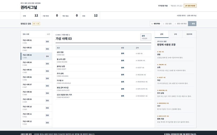Select step 1 변경 확인
Image resolution: width=217 pixels, height=135 pixels.
[x=156, y=24]
